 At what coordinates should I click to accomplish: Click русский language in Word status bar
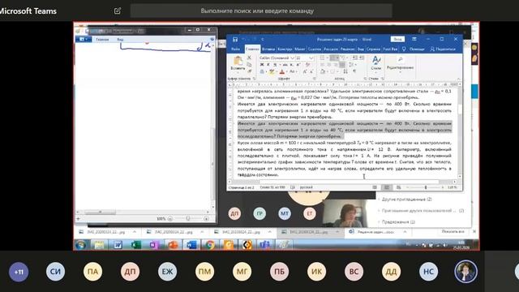[306, 187]
